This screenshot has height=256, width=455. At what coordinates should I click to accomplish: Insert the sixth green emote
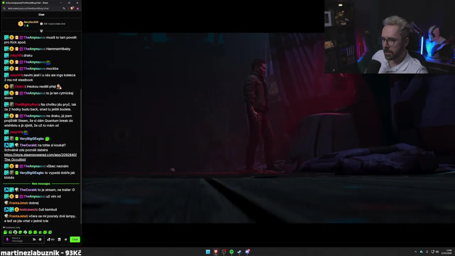30,232
